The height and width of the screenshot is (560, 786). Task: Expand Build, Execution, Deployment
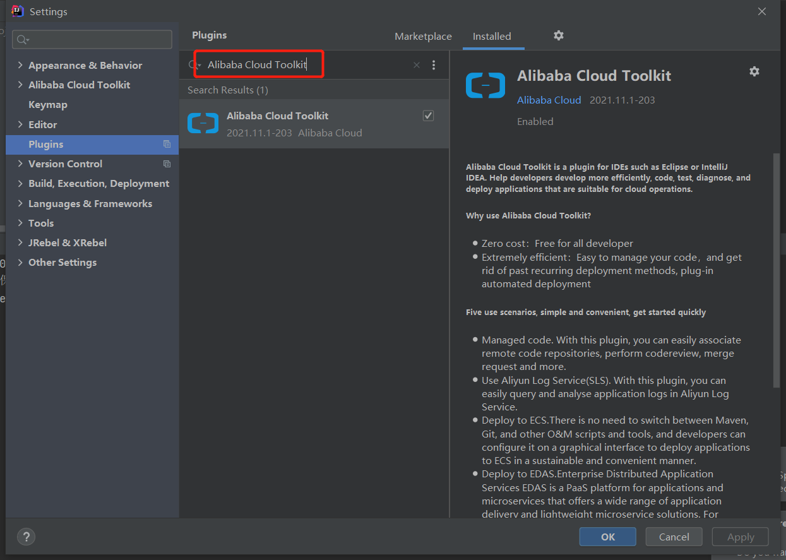coord(21,183)
